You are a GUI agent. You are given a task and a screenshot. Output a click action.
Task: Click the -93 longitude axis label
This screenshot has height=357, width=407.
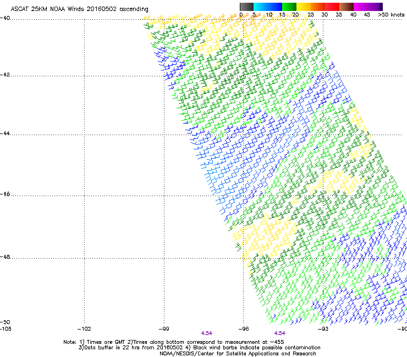323,329
